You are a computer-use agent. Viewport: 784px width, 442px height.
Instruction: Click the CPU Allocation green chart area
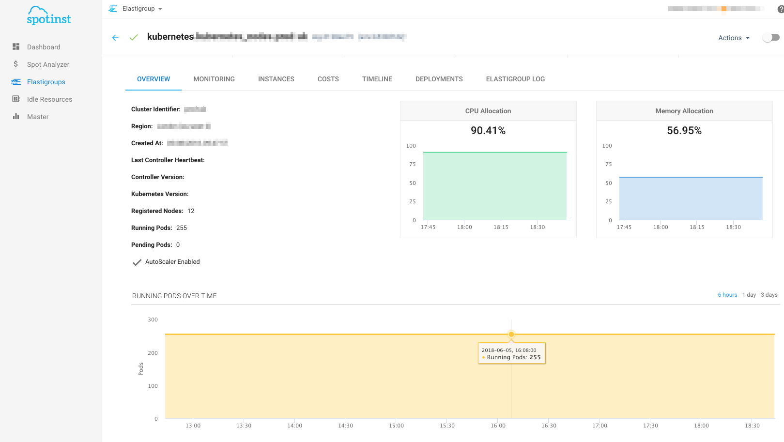coord(494,186)
